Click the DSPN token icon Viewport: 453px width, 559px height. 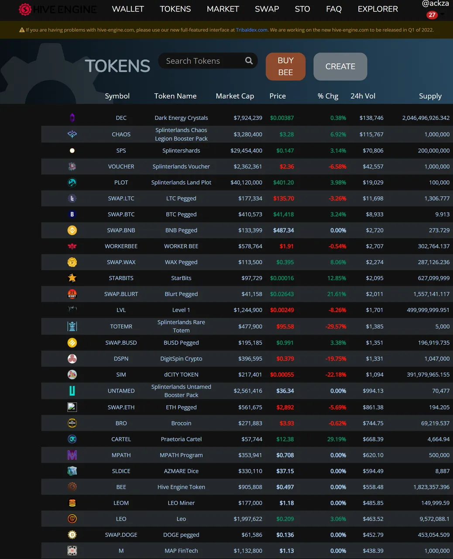(x=72, y=359)
